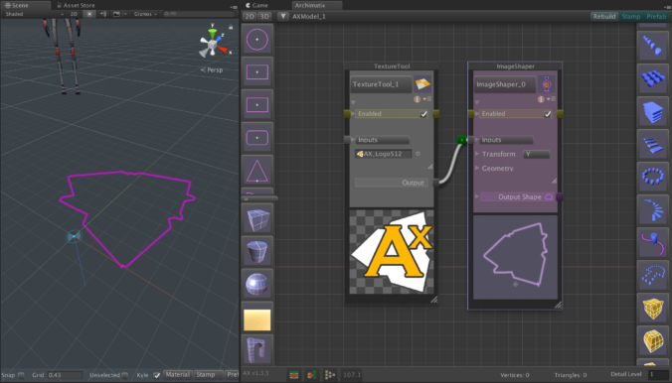The width and height of the screenshot is (672, 383).
Task: Open the Shaded draw mode dropdown
Action: 34,14
